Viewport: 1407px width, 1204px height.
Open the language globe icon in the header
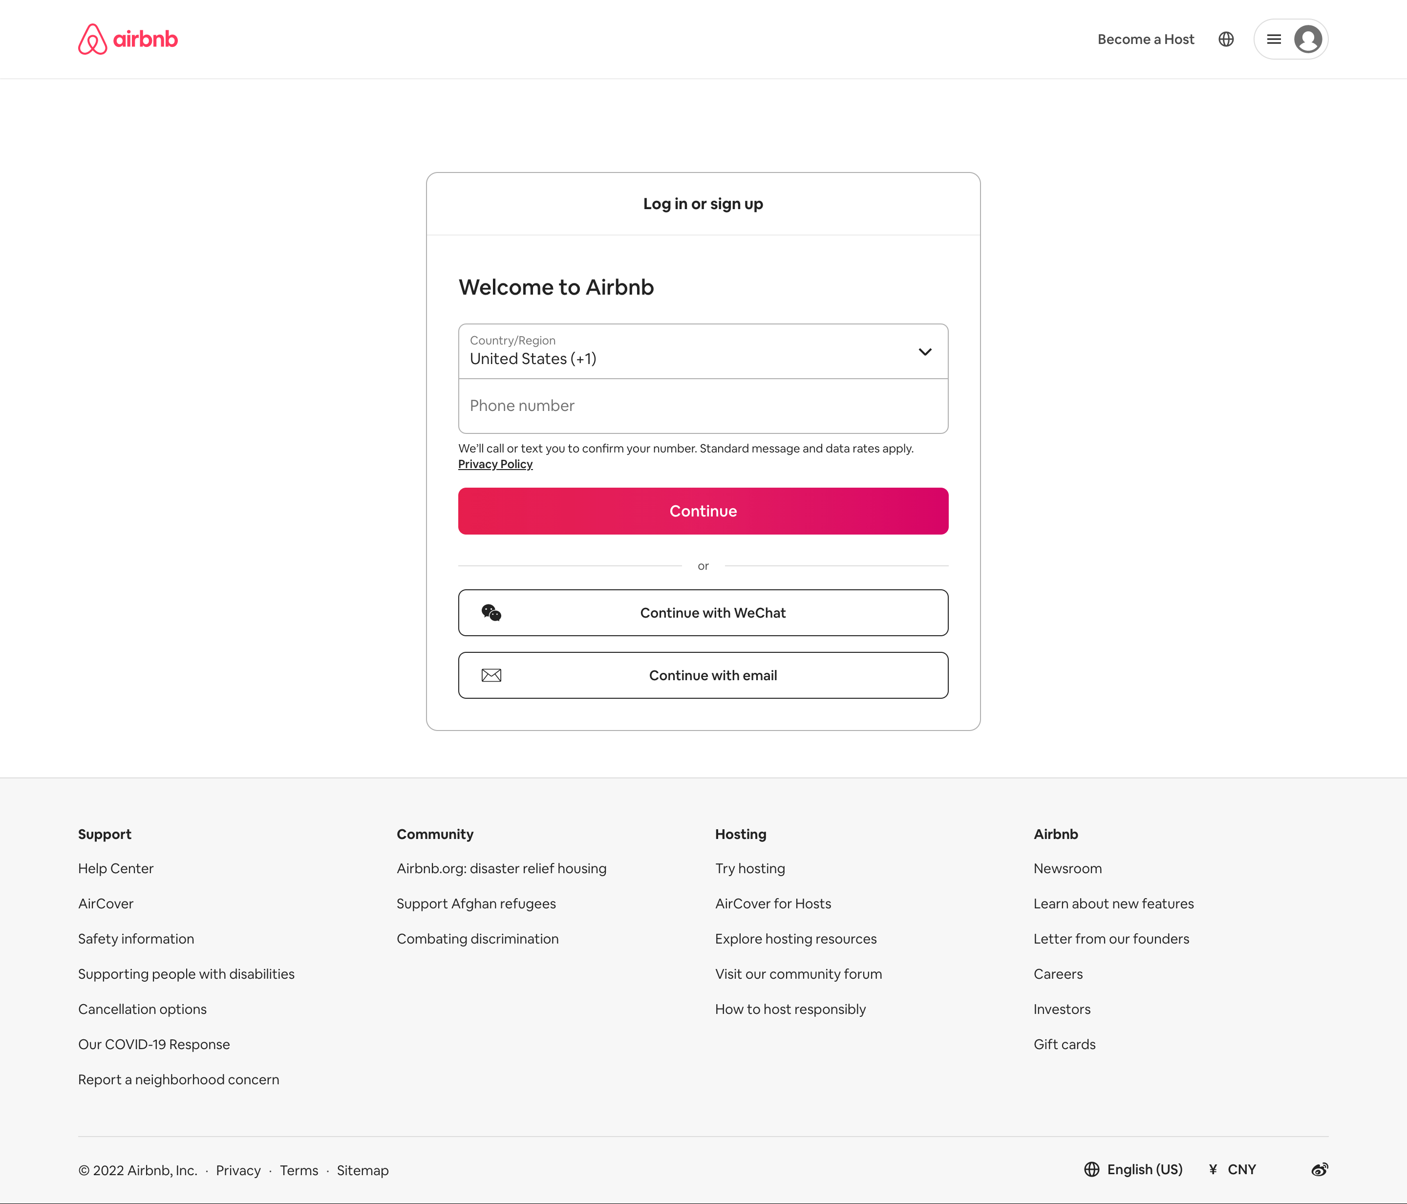coord(1226,40)
